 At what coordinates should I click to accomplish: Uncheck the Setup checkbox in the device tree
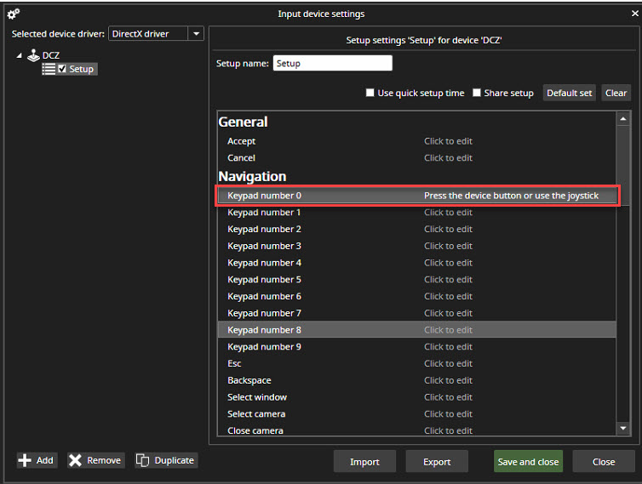point(62,69)
